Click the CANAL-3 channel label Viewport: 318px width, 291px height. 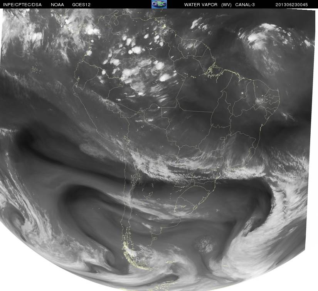pos(245,5)
